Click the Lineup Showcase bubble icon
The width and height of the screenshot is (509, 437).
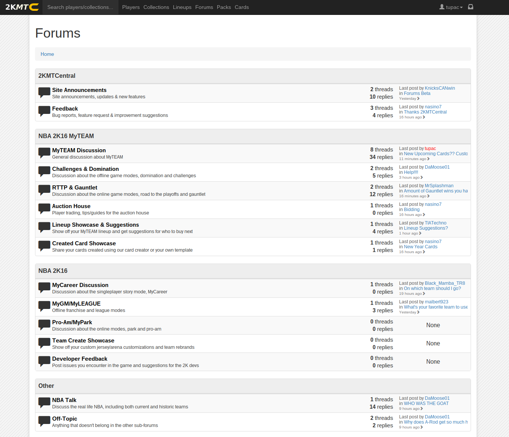pos(44,227)
